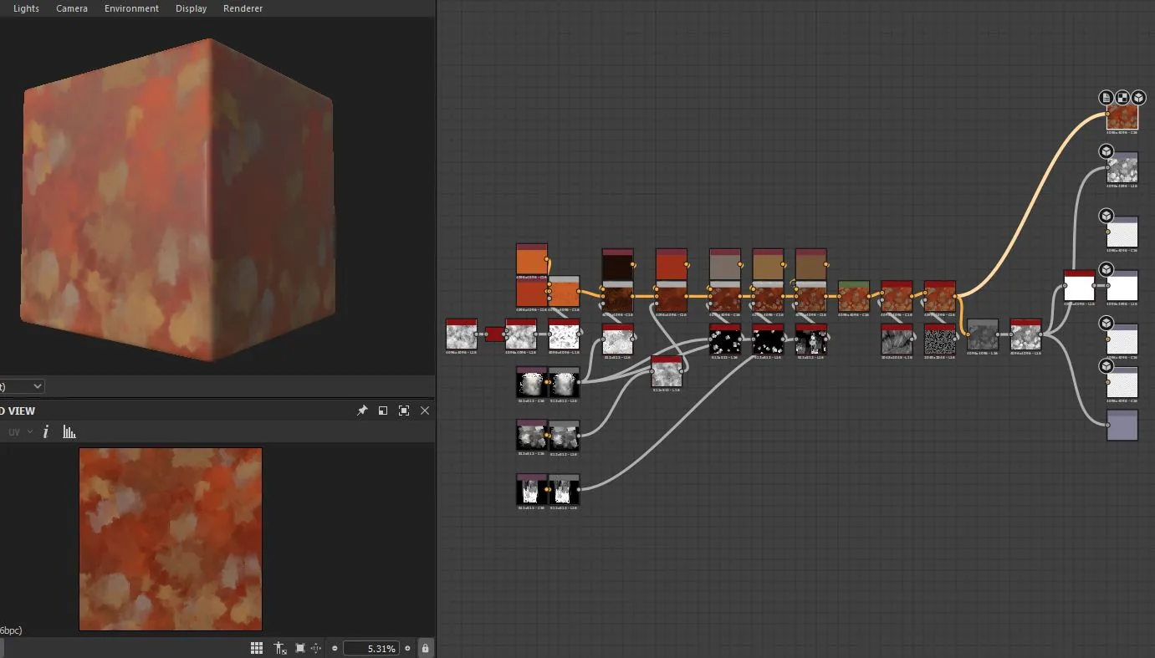The image size is (1155, 658).
Task: Select the green-header node in the chain
Action: (x=854, y=297)
